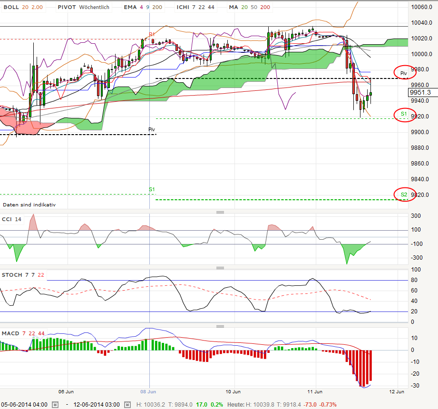Click the STOCH axis value 80
The image size is (438, 409).
414,280
